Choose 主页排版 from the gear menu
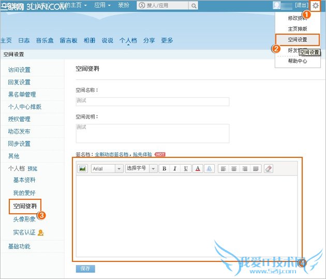The height and width of the screenshot is (279, 326). coord(298,28)
